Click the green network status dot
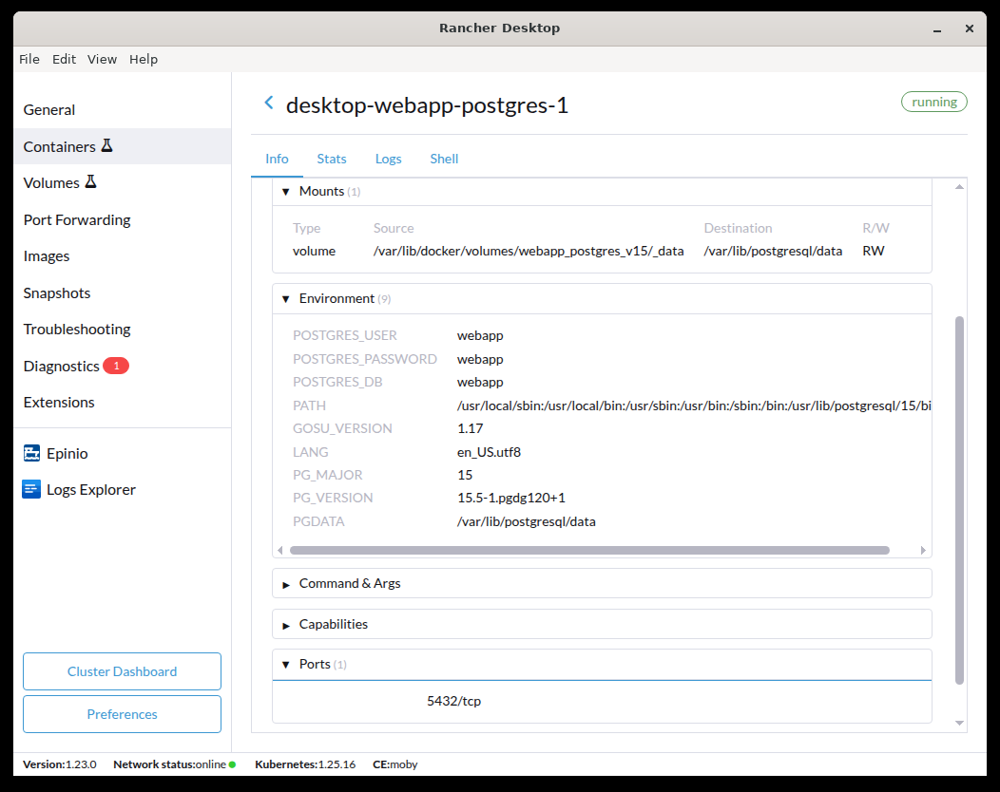The width and height of the screenshot is (1000, 792). pyautogui.click(x=232, y=764)
